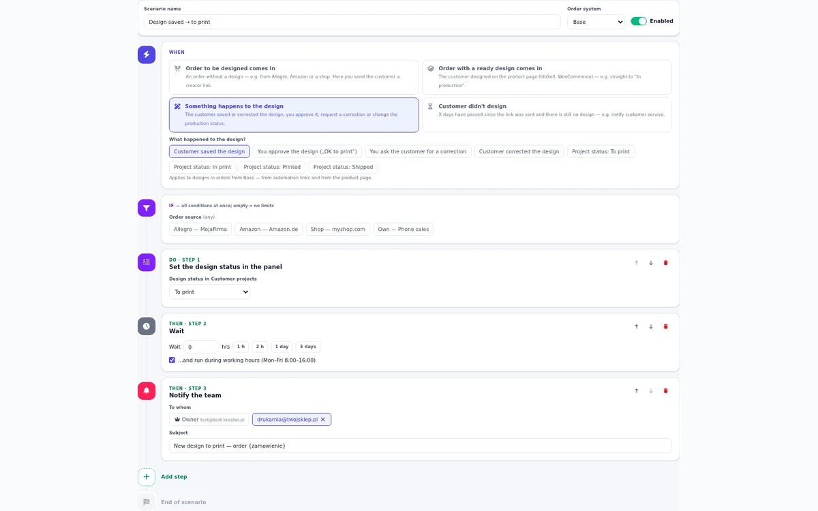Toggle run during working hours checkbox
The height and width of the screenshot is (511, 818).
coord(172,360)
